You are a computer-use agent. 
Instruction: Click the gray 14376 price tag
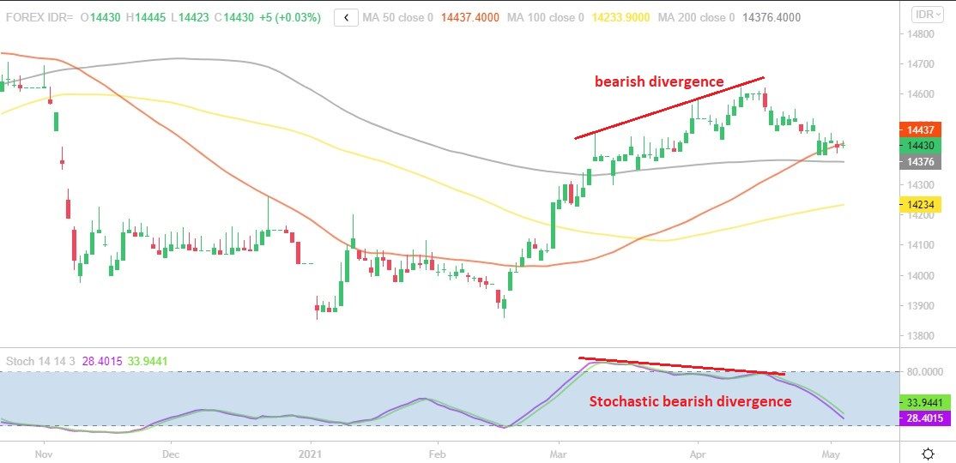pyautogui.click(x=921, y=161)
